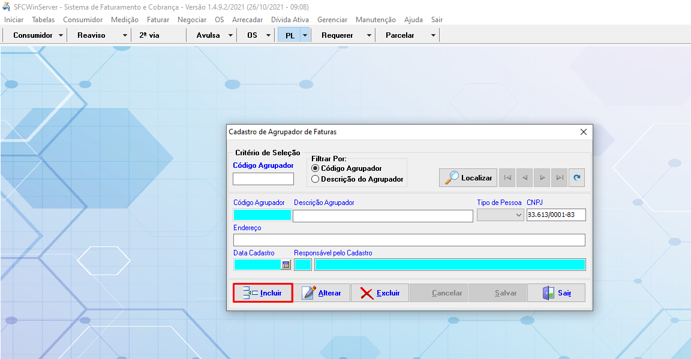Screen dimensions: 691x359
Task: Select Descrição do Agrupador radio option
Action: 316,179
